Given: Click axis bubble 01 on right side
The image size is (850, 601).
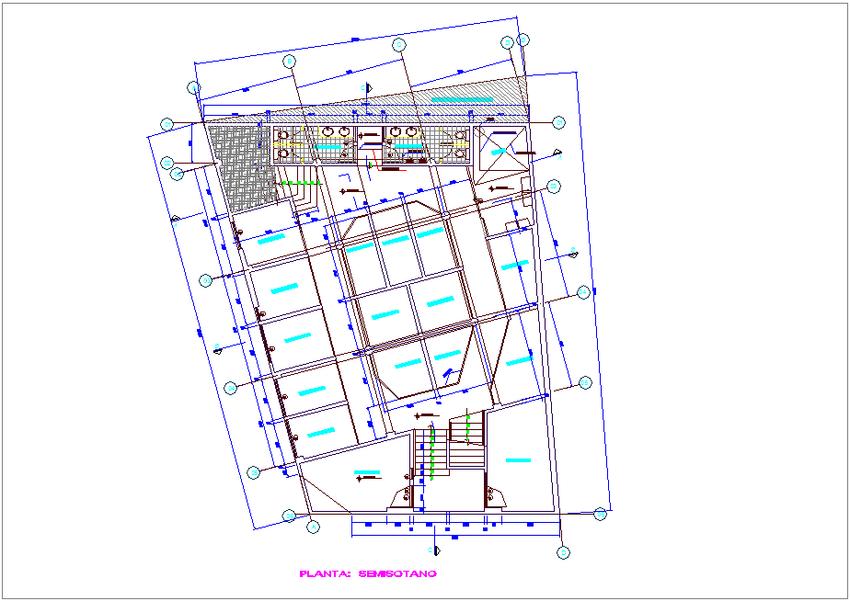Looking at the screenshot, I should pyautogui.click(x=558, y=122).
